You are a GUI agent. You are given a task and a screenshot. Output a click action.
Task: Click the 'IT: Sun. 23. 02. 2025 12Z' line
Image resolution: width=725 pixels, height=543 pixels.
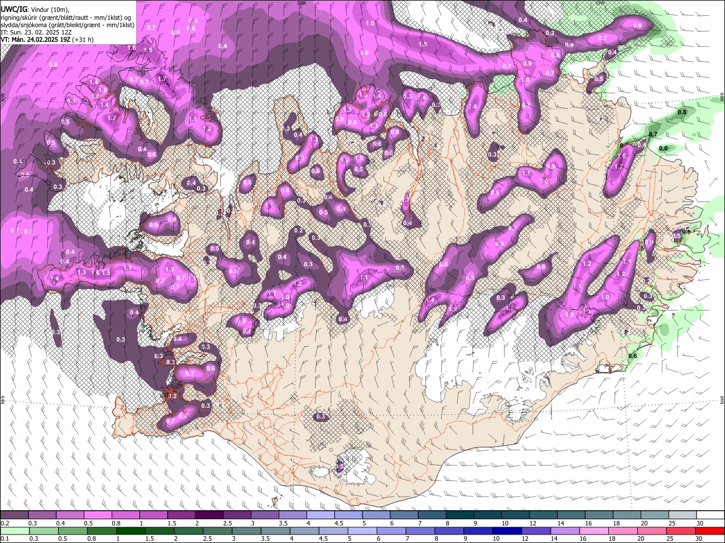click(x=36, y=32)
